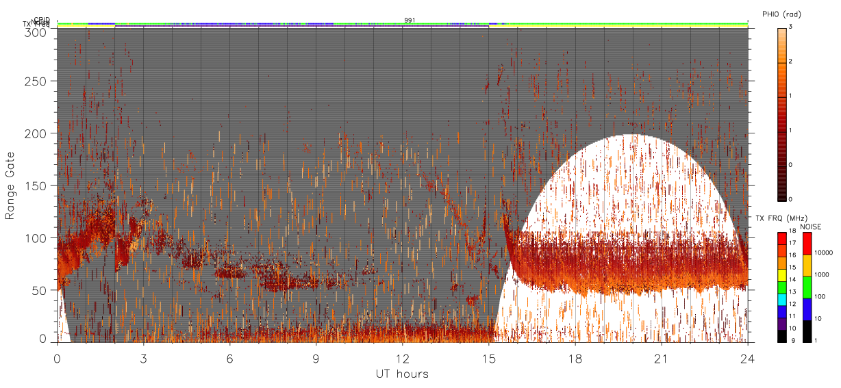This screenshot has height=388, width=841.
Task: Click the '16' label on the TX FRQ legend
Action: [x=792, y=255]
